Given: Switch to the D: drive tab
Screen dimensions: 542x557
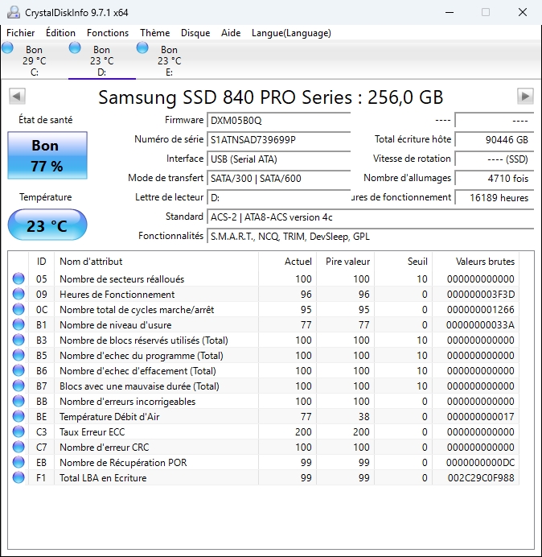Looking at the screenshot, I should [101, 61].
